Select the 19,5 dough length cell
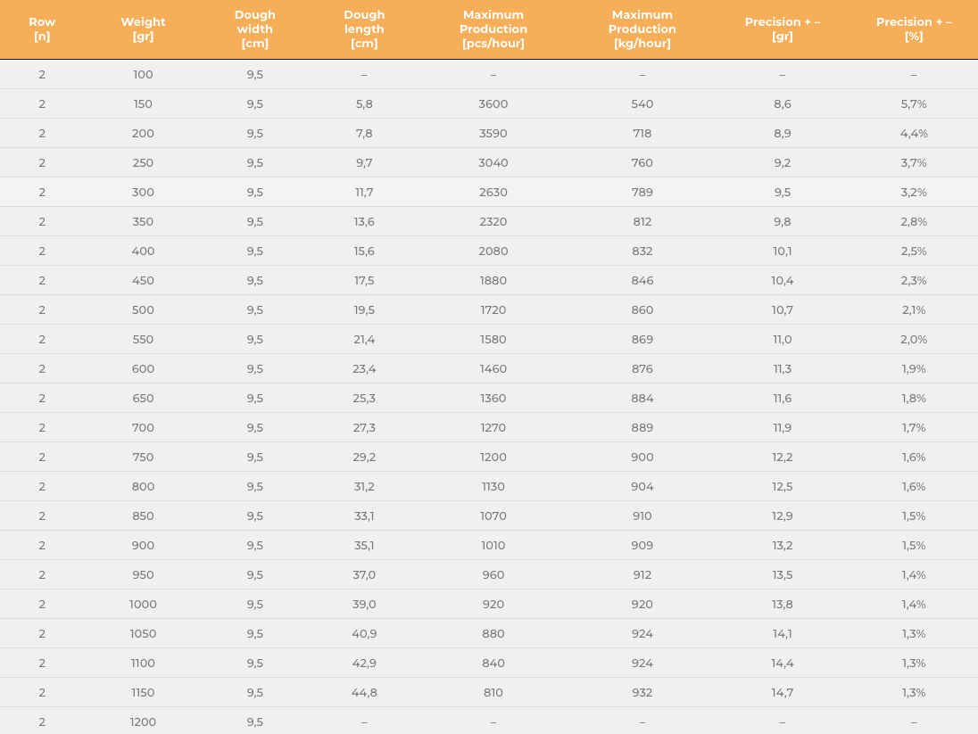 (364, 310)
